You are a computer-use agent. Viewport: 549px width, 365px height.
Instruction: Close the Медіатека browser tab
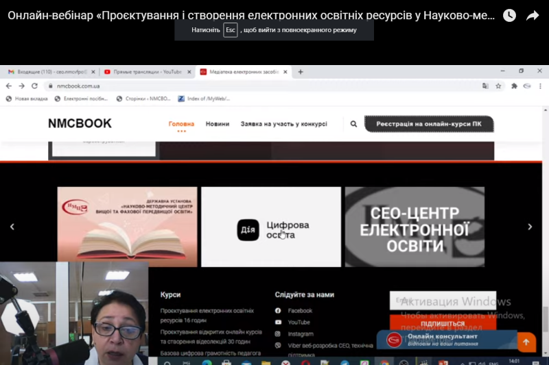tap(285, 72)
